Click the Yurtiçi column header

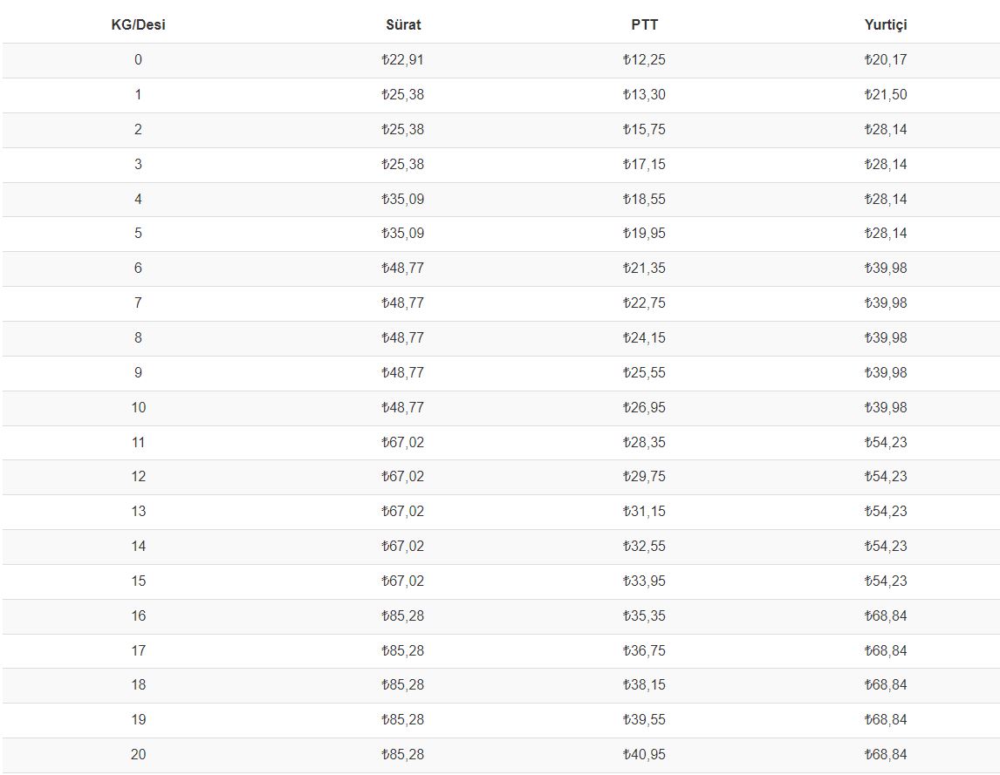tap(885, 25)
